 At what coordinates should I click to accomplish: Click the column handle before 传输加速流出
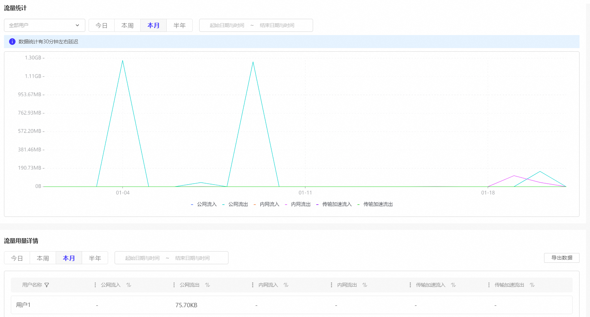[x=489, y=285]
